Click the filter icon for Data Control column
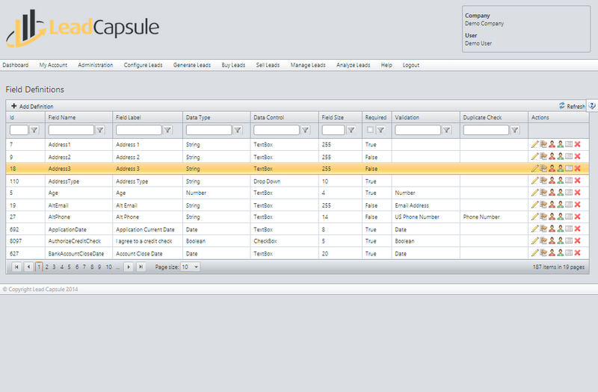Image resolution: width=598 pixels, height=392 pixels. [306, 130]
